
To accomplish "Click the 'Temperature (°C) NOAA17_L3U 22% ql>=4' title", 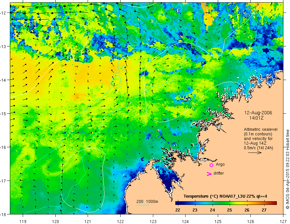I will point(225,196).
